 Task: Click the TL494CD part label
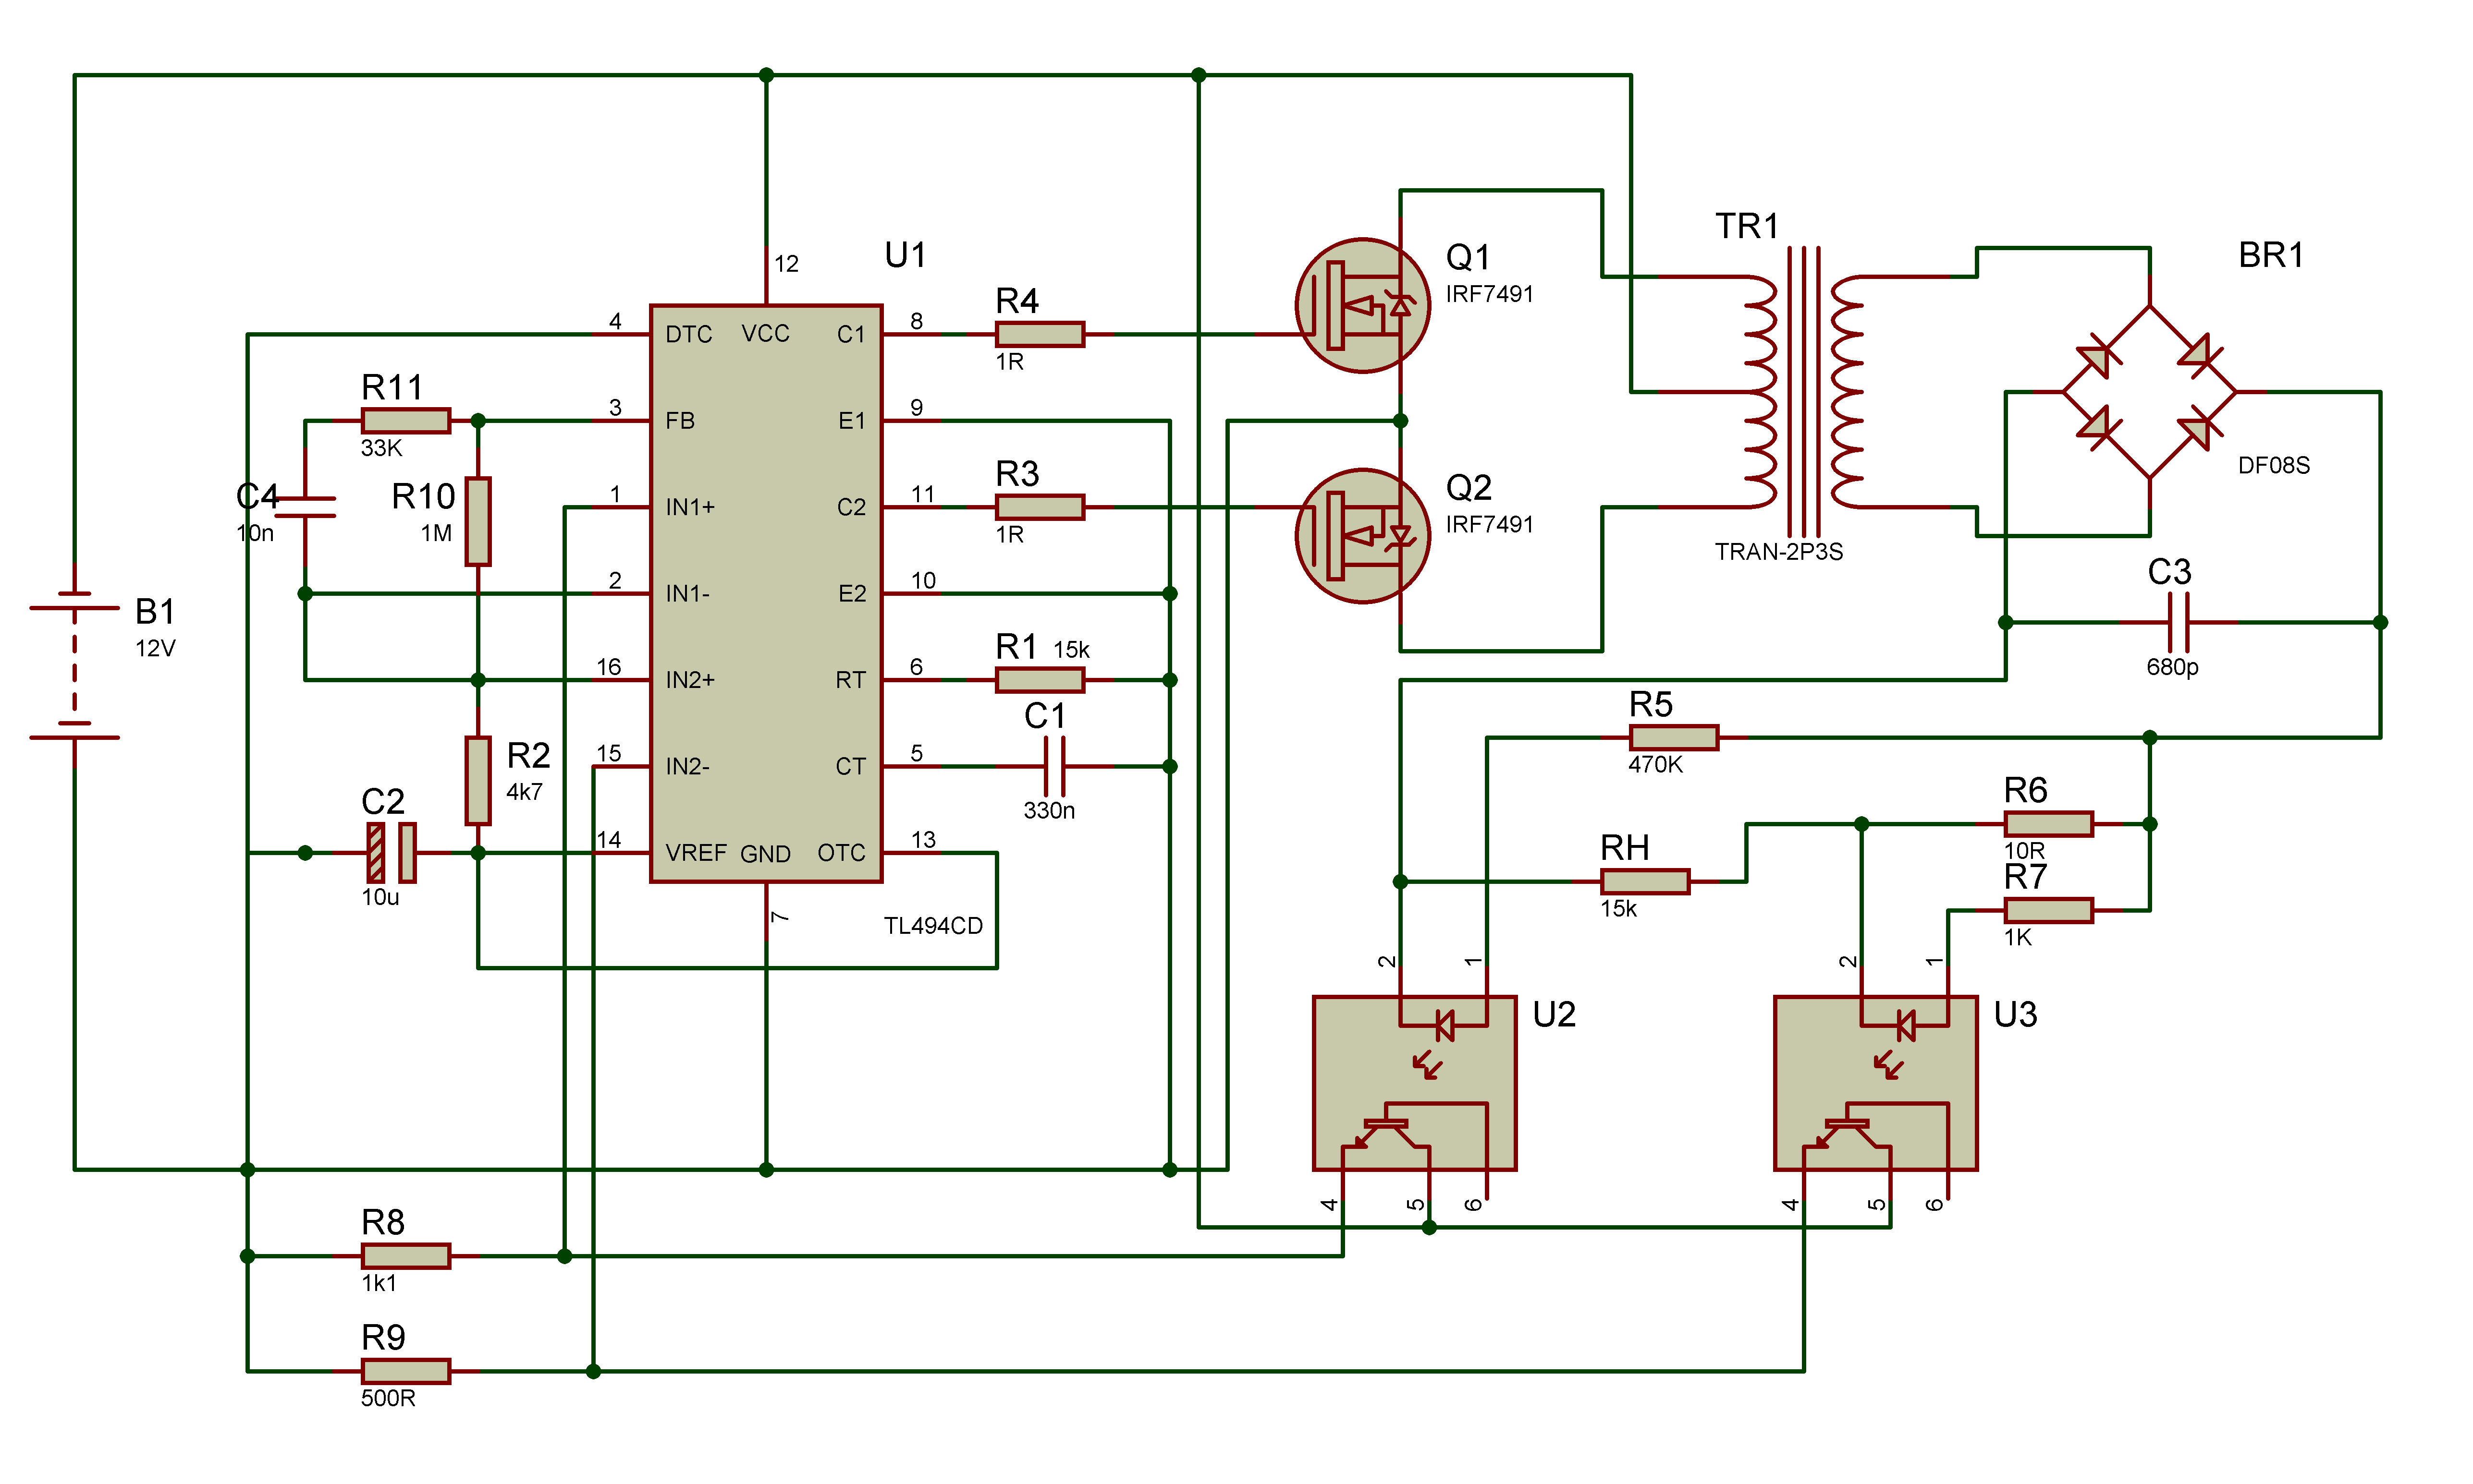(x=933, y=926)
